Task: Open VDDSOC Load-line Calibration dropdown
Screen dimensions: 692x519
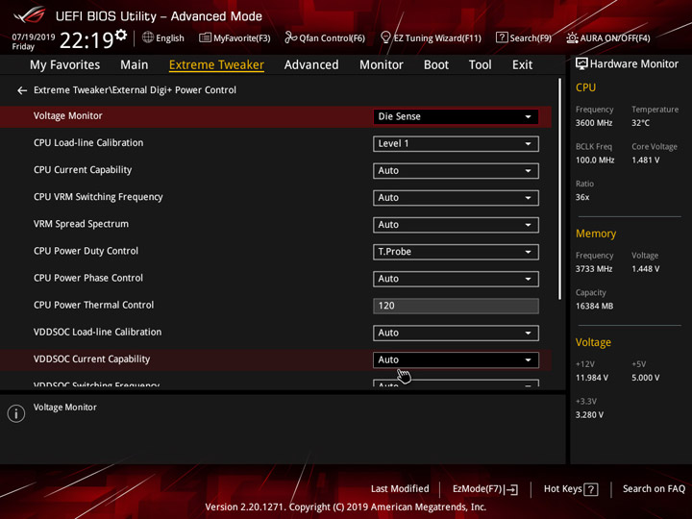Action: coord(456,333)
